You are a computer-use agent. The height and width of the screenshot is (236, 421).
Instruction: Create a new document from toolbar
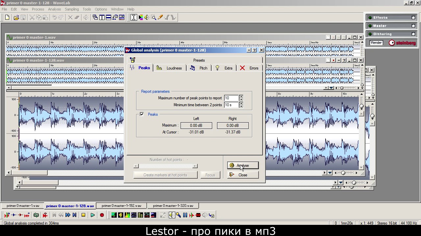coord(7,17)
